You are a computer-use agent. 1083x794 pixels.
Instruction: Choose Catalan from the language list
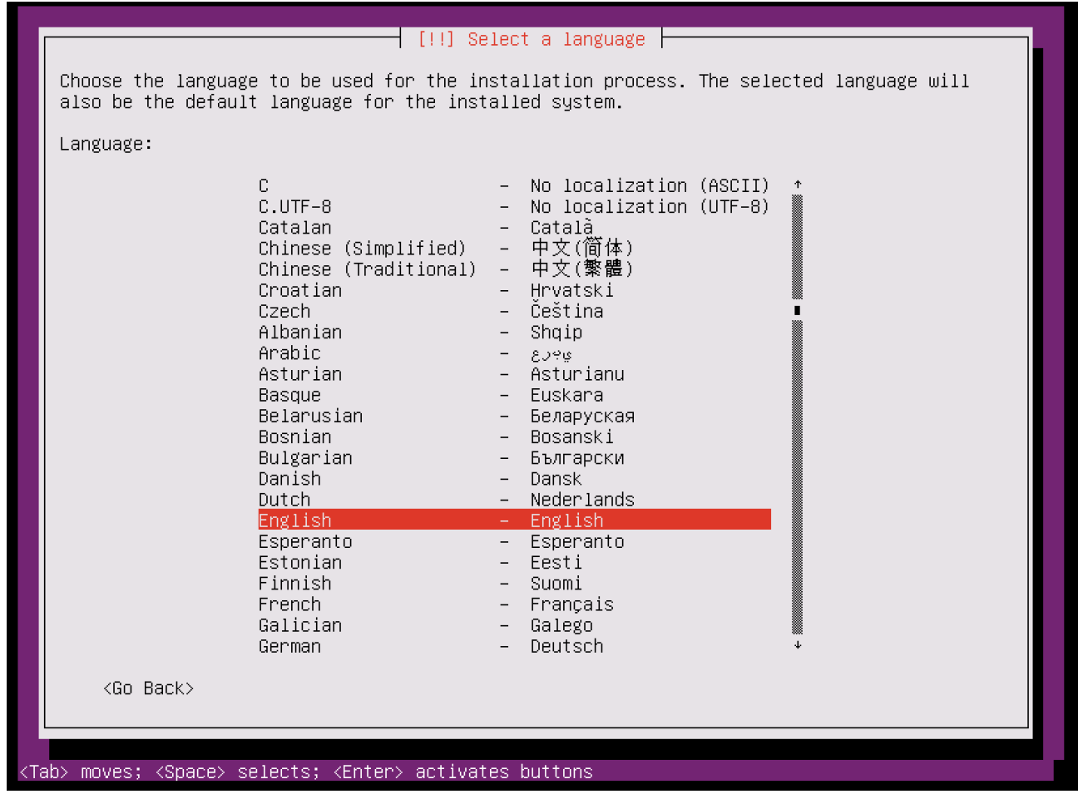pos(514,228)
